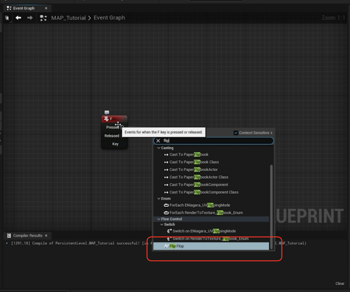Image resolution: width=350 pixels, height=292 pixels.
Task: Click the keyboard event icon on F node
Action: (107, 119)
